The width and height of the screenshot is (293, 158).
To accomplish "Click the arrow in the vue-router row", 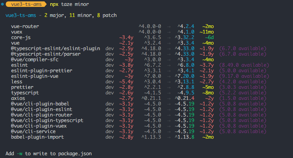I will (169, 27).
